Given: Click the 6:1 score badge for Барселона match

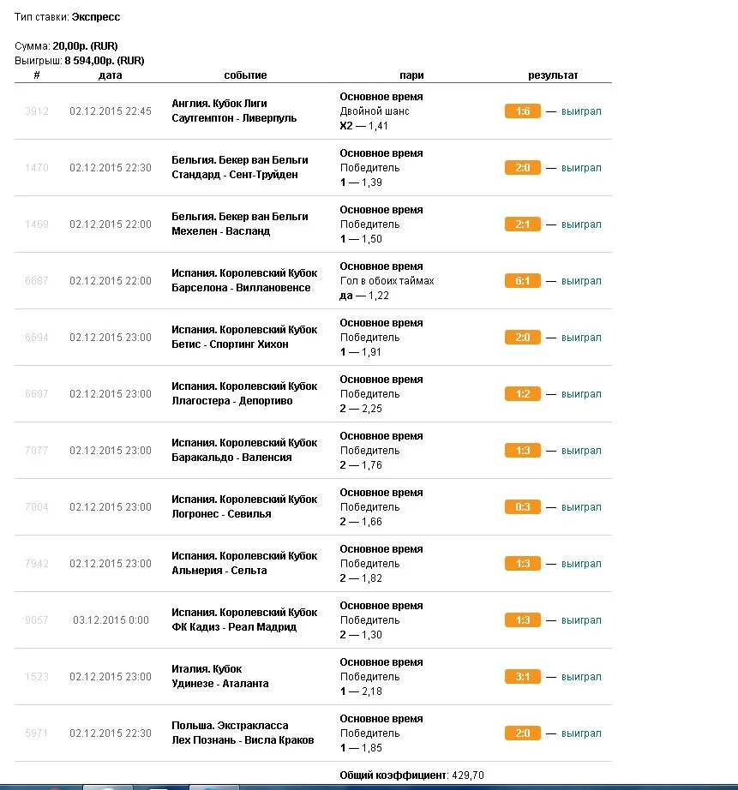Looking at the screenshot, I should pos(523,281).
